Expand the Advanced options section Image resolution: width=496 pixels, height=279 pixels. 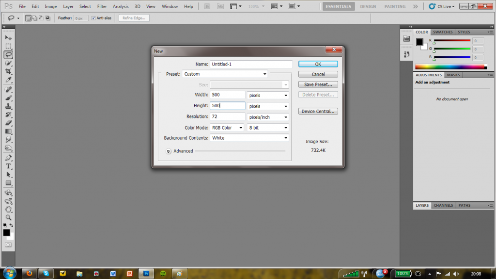coord(168,151)
